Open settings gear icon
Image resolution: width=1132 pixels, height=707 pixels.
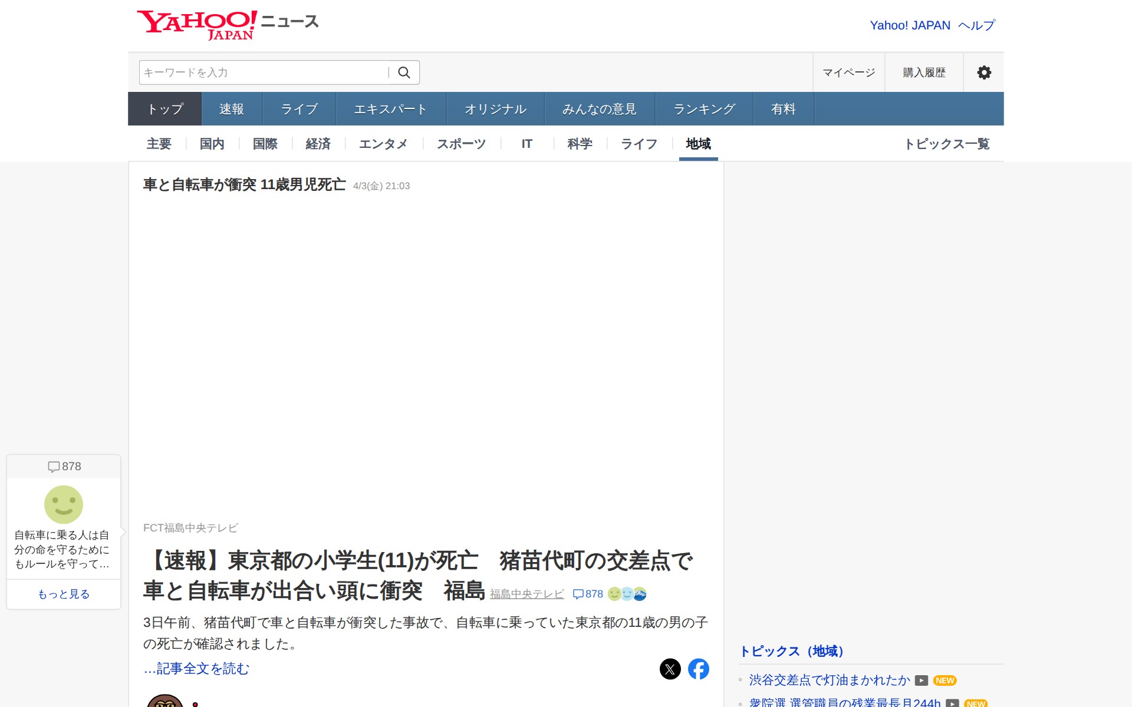[983, 72]
